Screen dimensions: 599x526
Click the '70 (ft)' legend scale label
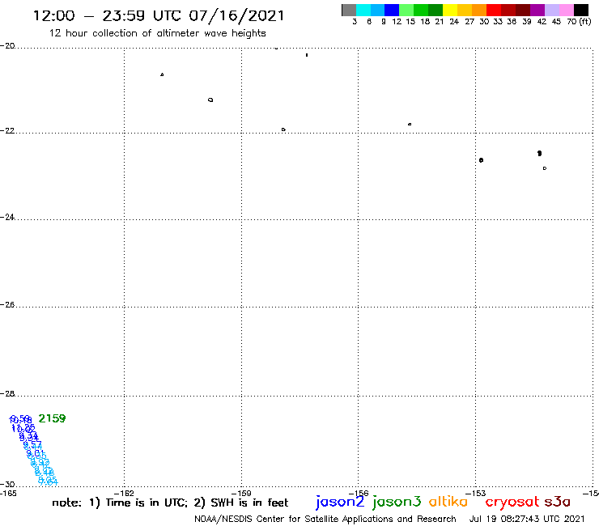coord(579,22)
